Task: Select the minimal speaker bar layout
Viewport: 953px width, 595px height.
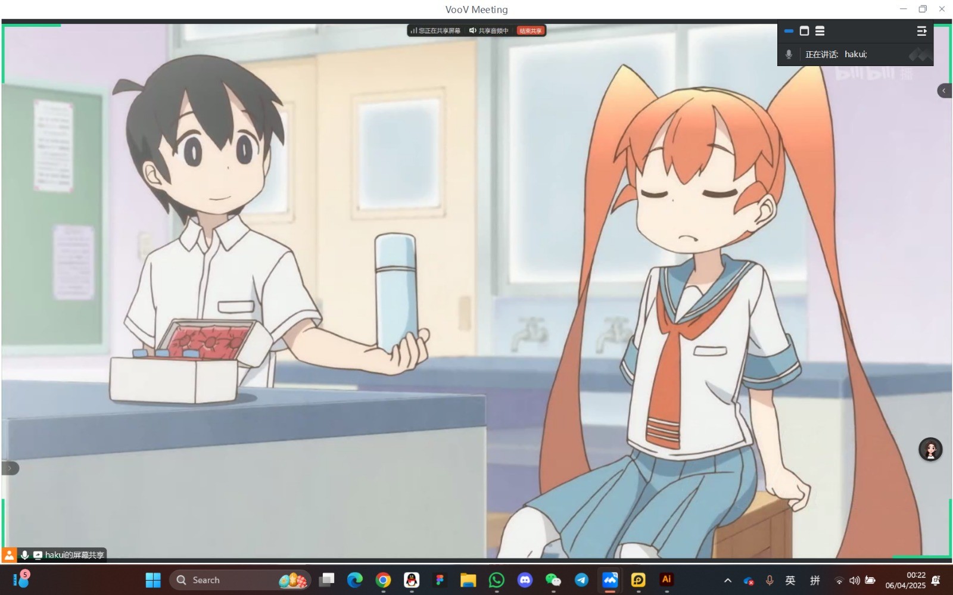Action: pos(789,31)
